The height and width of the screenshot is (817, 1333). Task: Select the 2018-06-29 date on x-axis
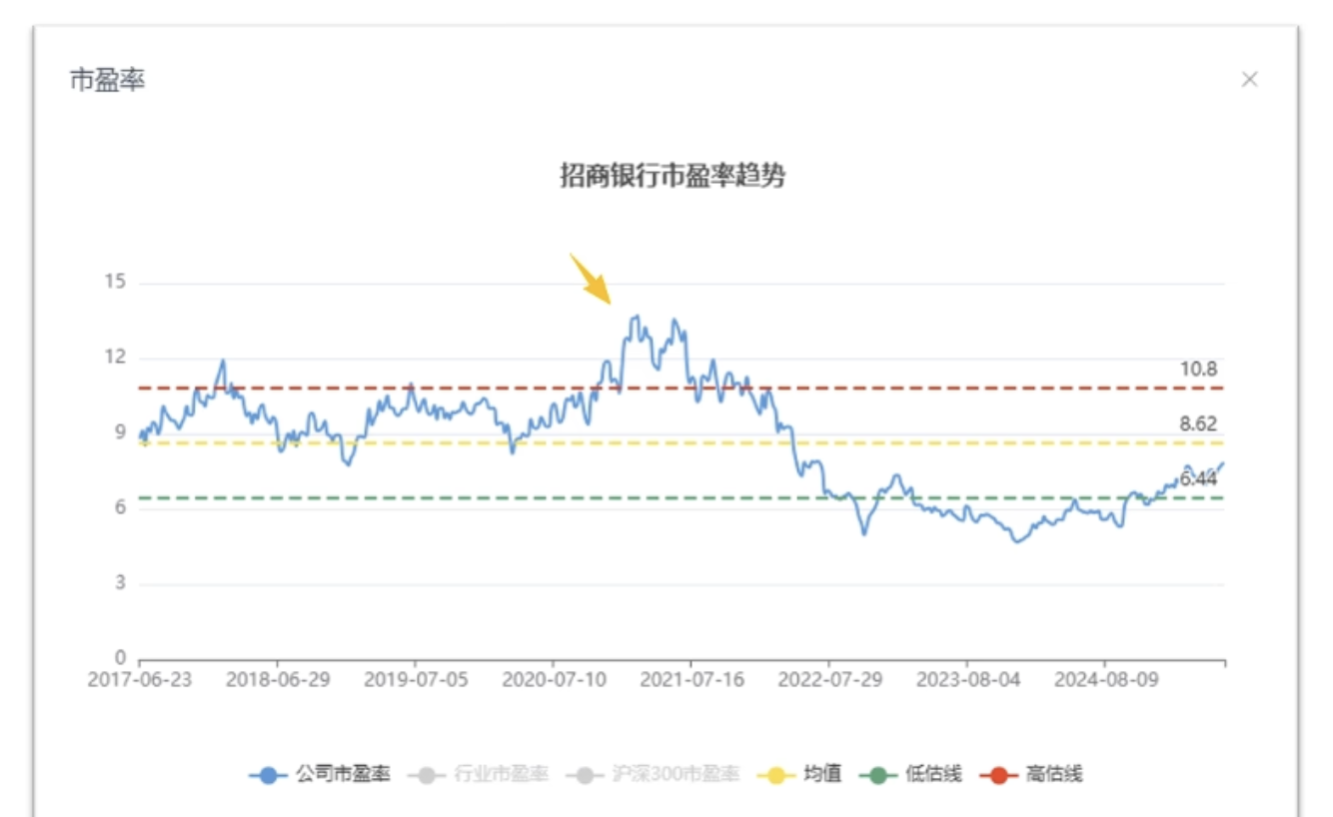(x=278, y=680)
